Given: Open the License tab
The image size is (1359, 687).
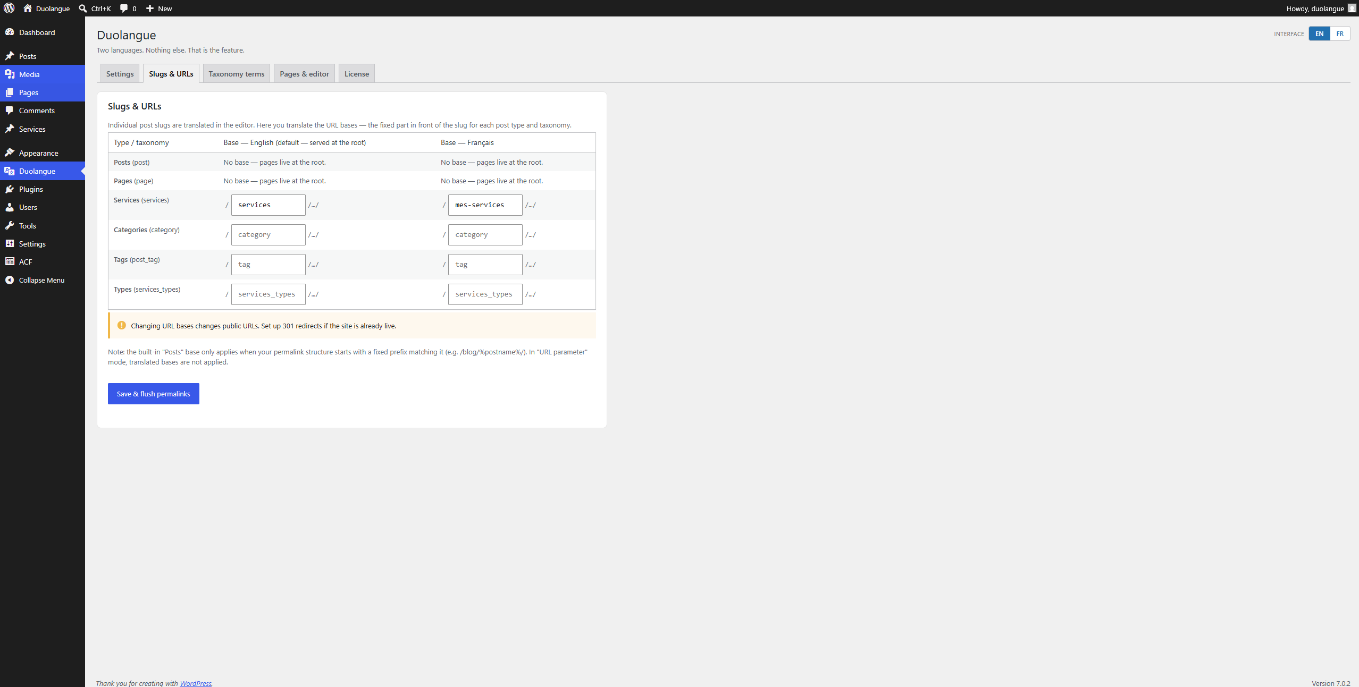Looking at the screenshot, I should pyautogui.click(x=357, y=73).
